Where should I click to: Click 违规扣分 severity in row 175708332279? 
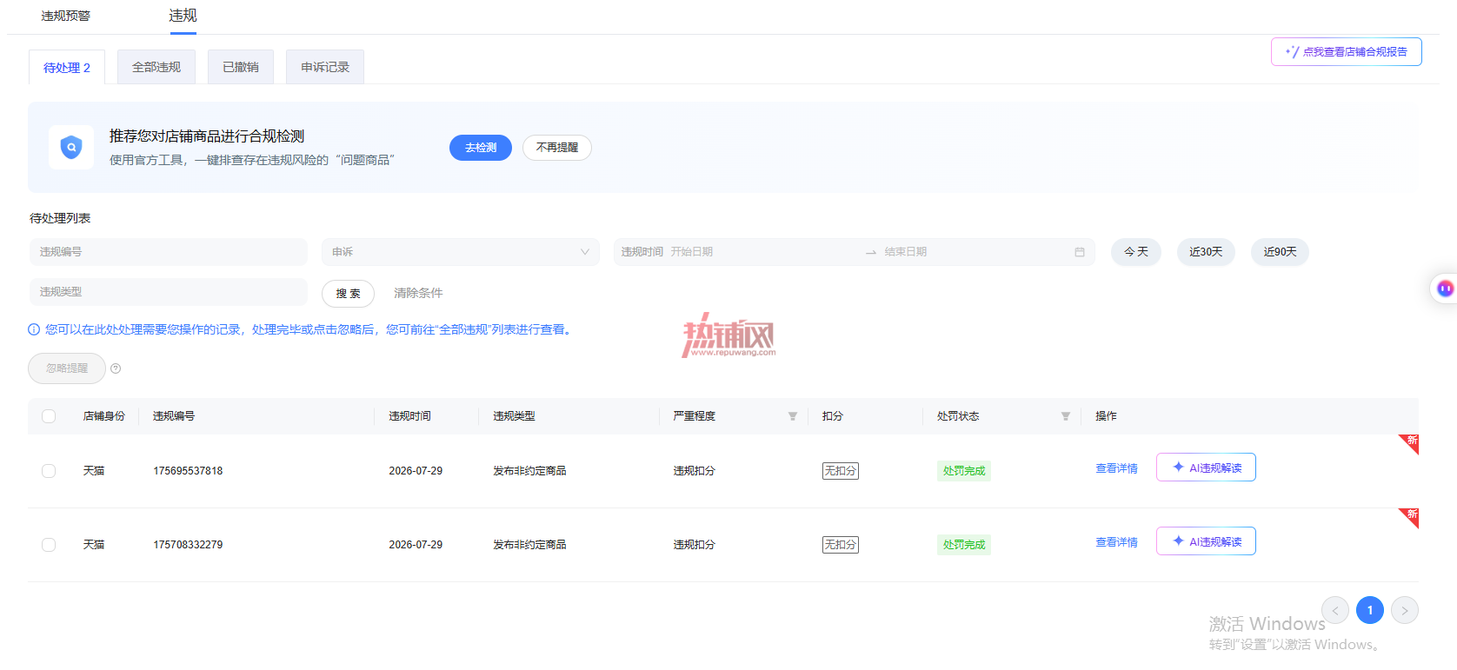click(x=695, y=545)
